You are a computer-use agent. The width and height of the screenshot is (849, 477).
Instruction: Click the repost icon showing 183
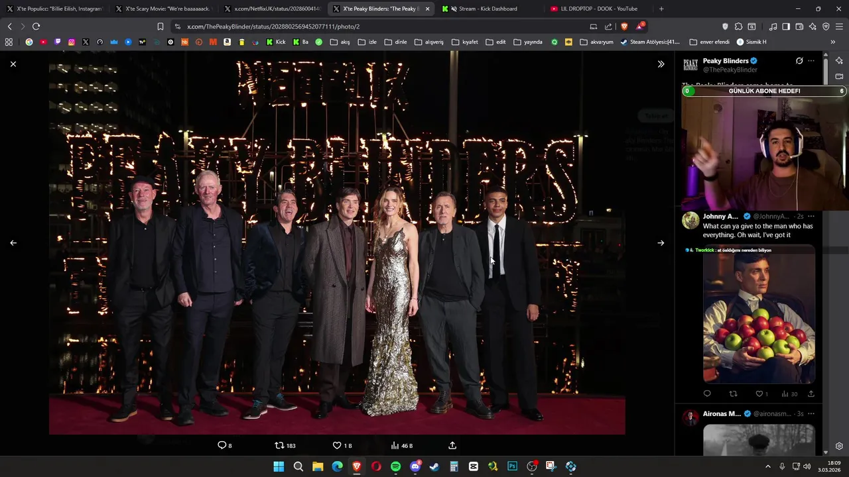click(279, 445)
